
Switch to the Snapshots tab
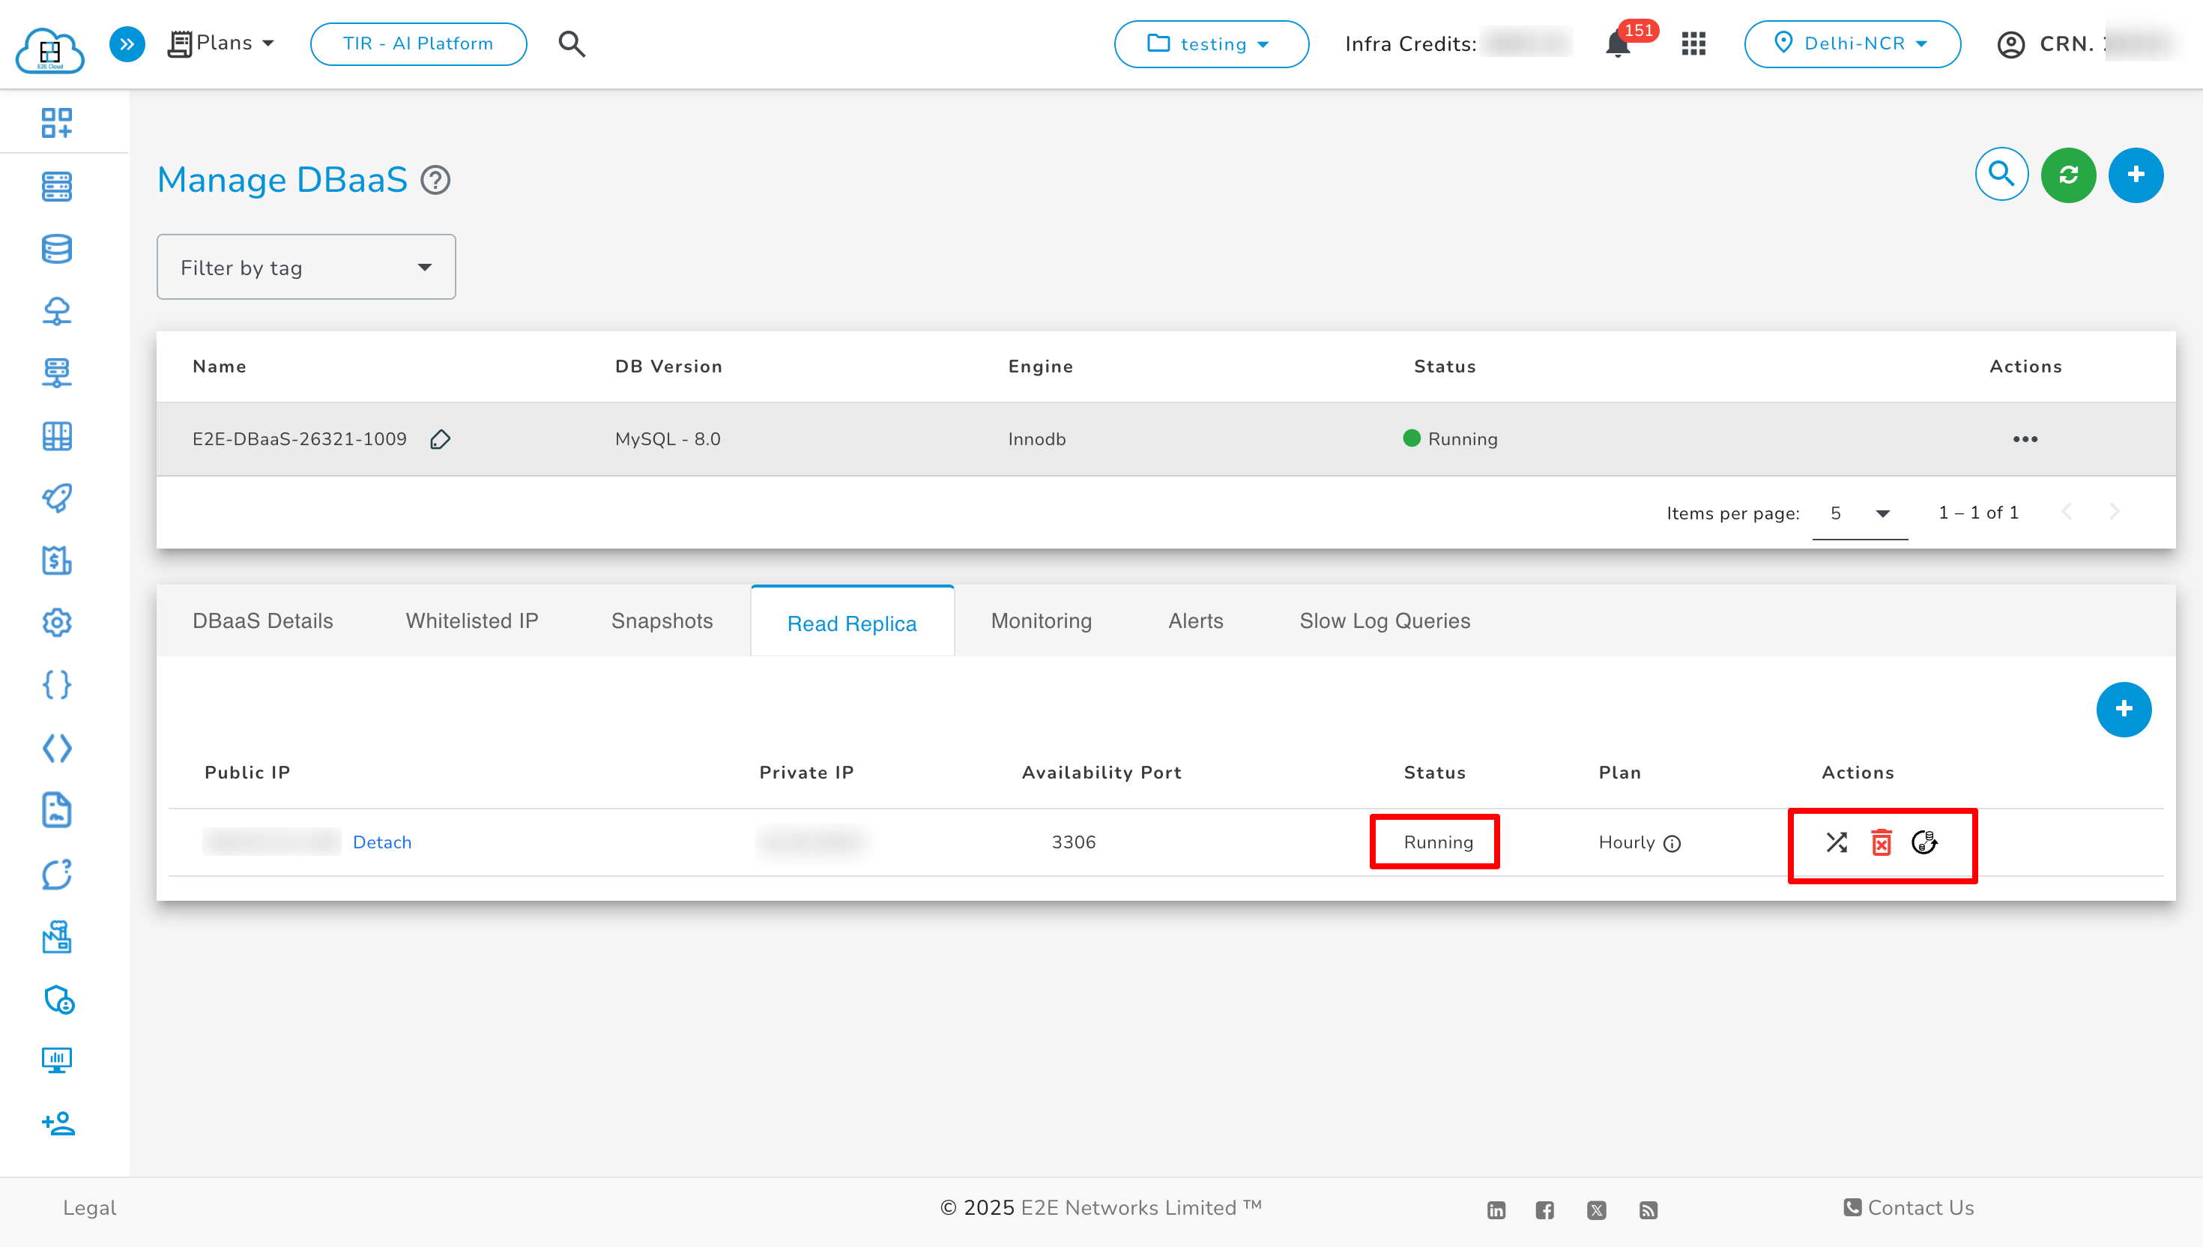(x=662, y=621)
